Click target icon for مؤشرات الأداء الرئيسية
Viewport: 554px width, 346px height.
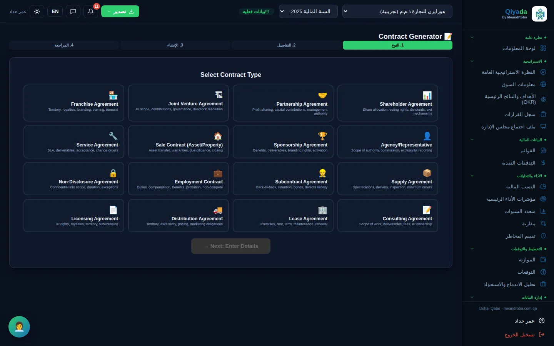543,199
